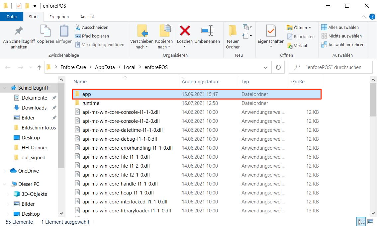The width and height of the screenshot is (377, 226).
Task: Open Downloads in the navigation pane
Action: click(34, 108)
